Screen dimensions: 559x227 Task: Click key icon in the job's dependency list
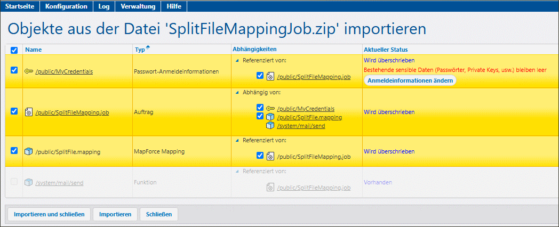[x=270, y=108]
